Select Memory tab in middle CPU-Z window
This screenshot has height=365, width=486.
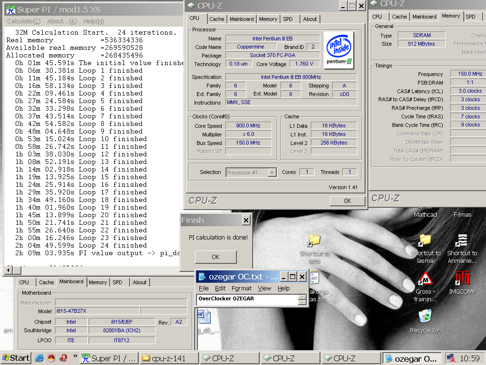[268, 19]
